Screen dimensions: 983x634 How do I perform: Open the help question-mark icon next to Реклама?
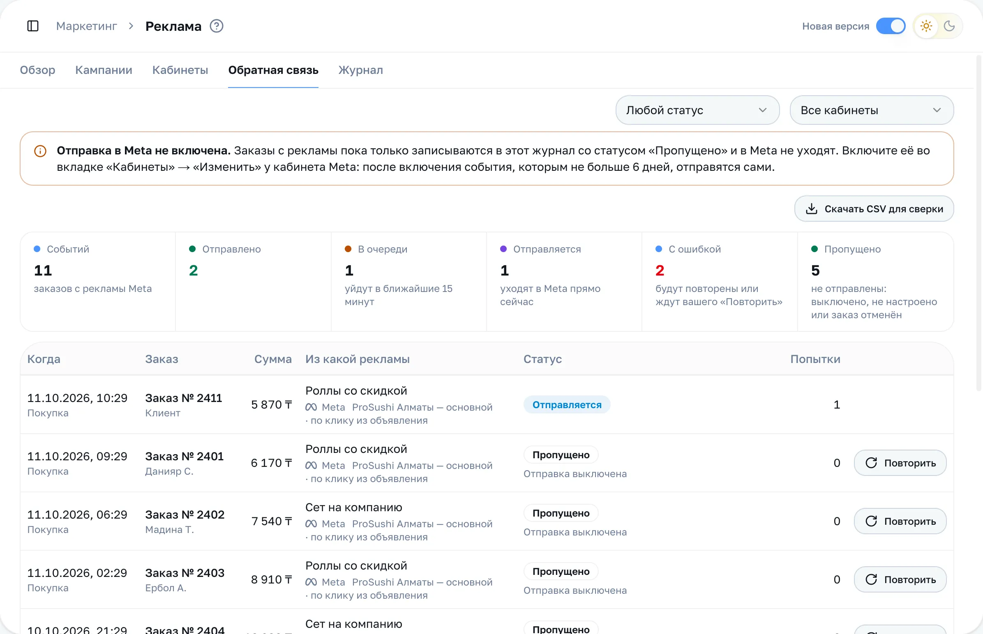point(216,26)
